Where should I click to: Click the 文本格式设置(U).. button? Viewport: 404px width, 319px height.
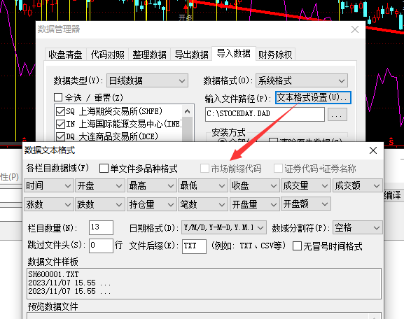pos(313,97)
